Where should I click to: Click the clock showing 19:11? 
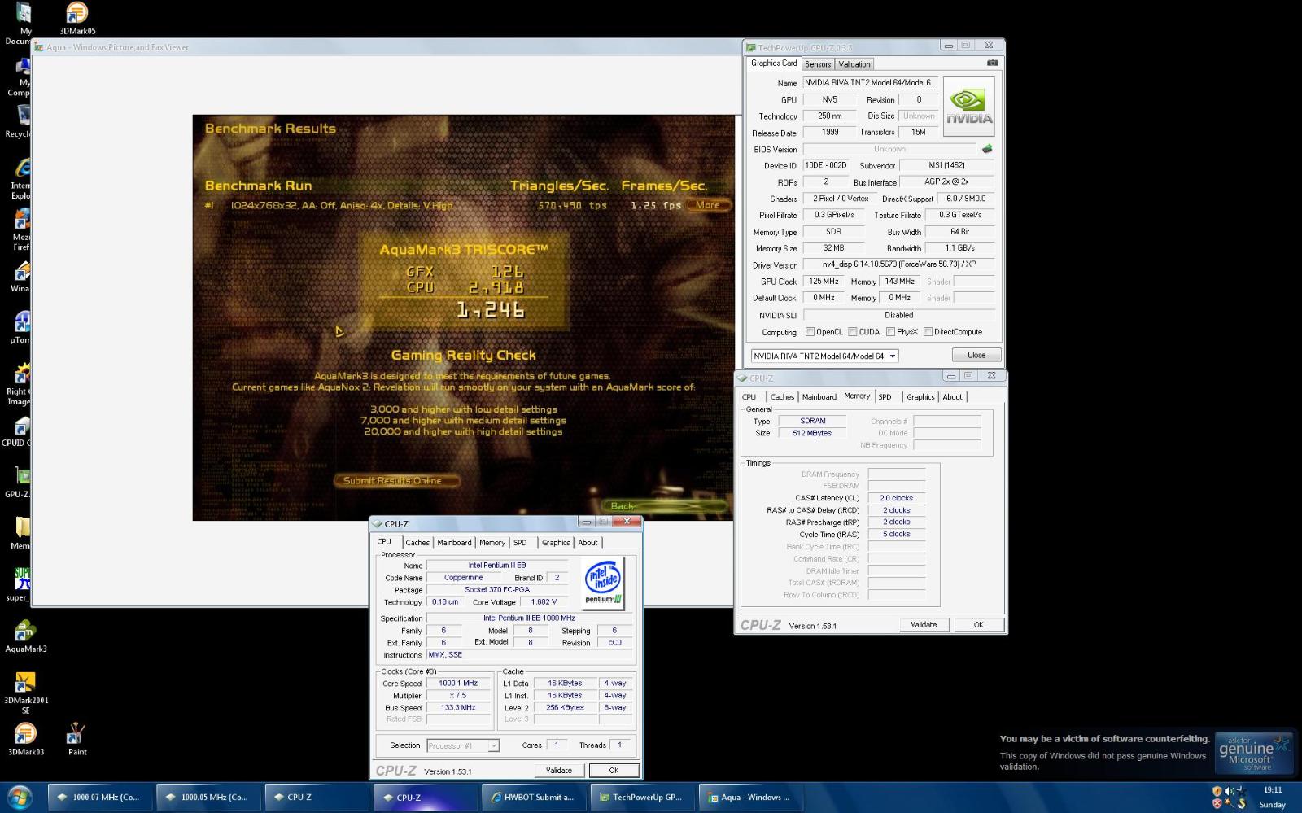click(1272, 789)
